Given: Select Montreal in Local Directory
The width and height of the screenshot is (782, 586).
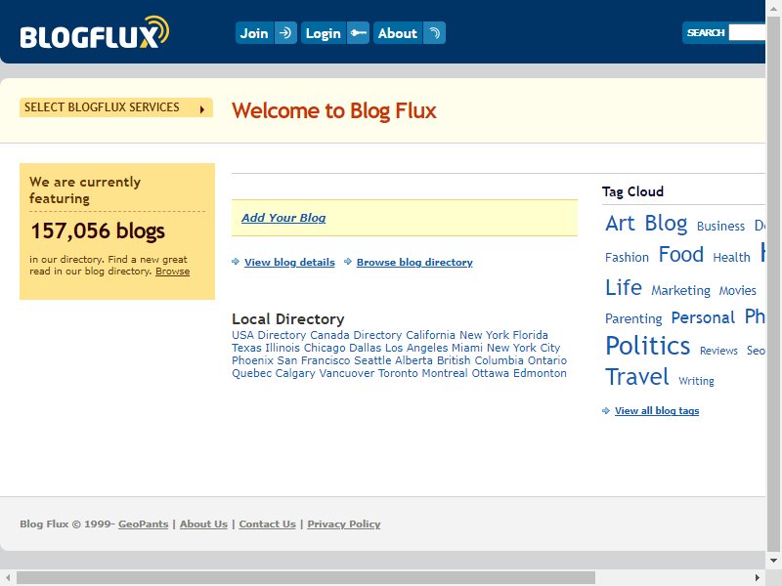Looking at the screenshot, I should (x=445, y=373).
